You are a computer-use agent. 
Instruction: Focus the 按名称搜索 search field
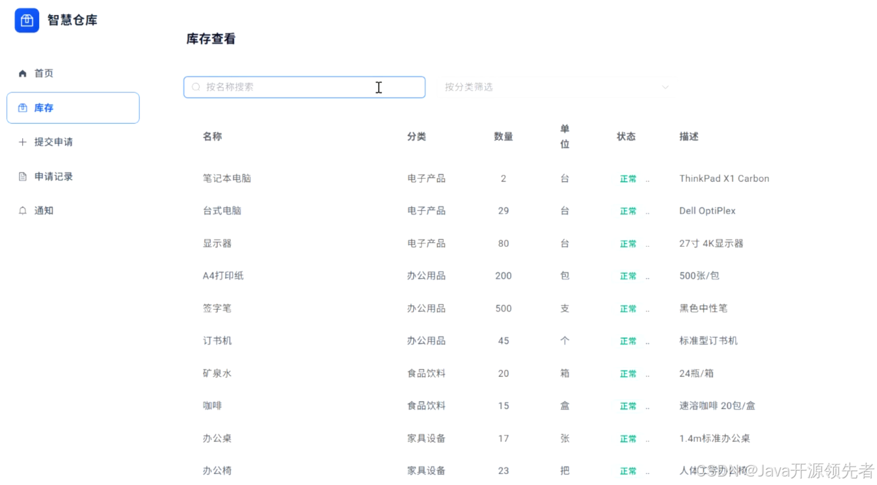point(304,87)
